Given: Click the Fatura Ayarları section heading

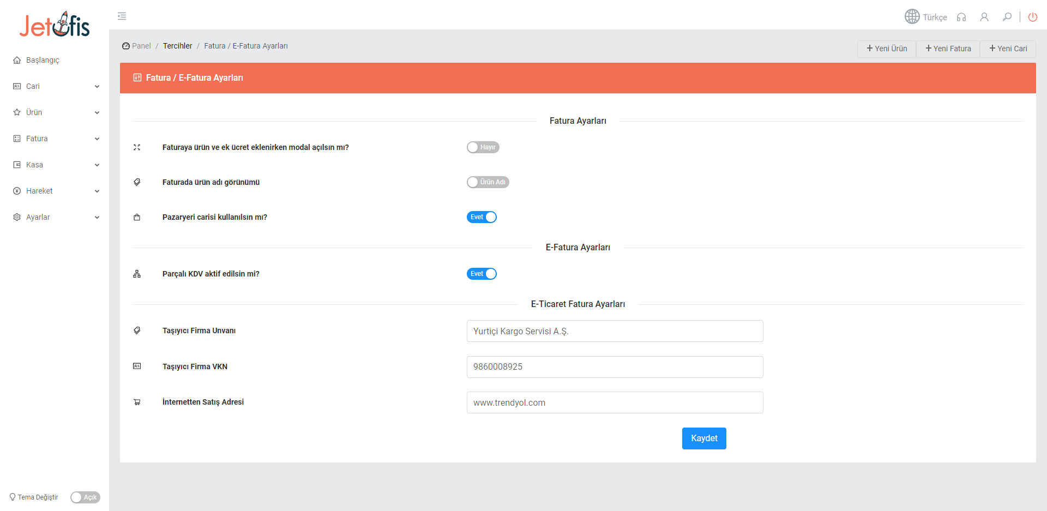Looking at the screenshot, I should click(x=578, y=121).
